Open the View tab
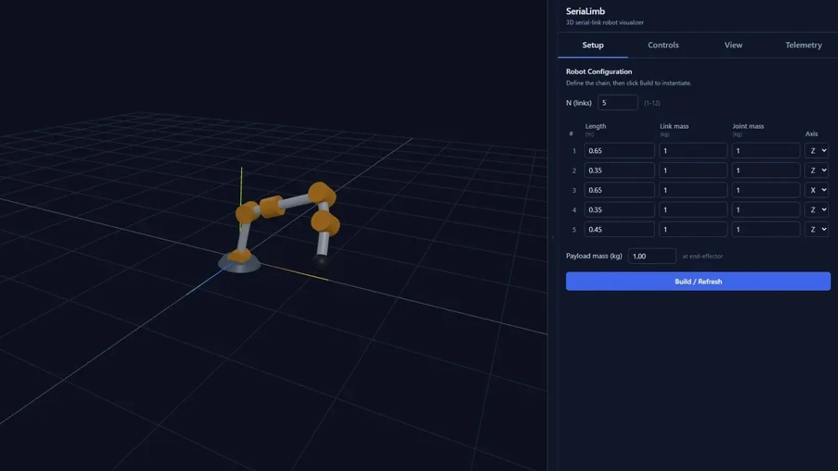Screen dimensions: 838x471 (x=733, y=45)
